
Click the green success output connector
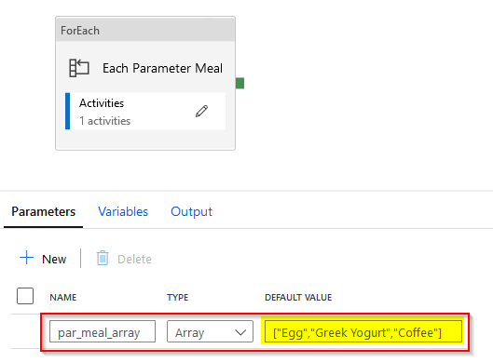(x=240, y=83)
